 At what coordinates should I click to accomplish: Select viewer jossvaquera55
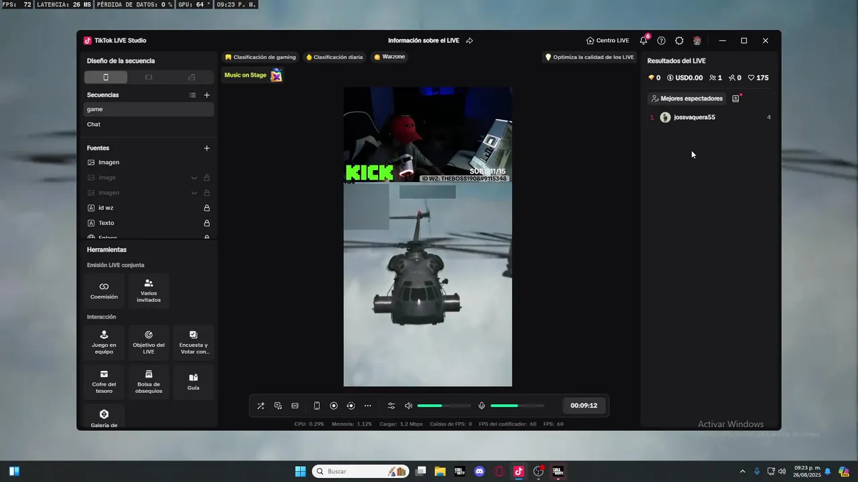[711, 117]
